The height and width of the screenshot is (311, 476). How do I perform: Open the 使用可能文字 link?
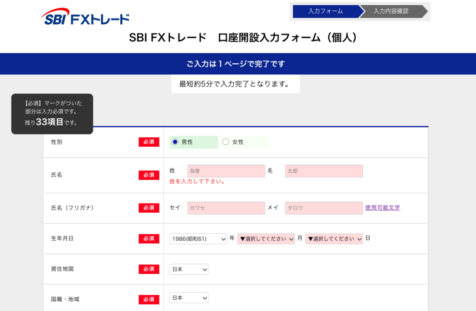(x=382, y=208)
